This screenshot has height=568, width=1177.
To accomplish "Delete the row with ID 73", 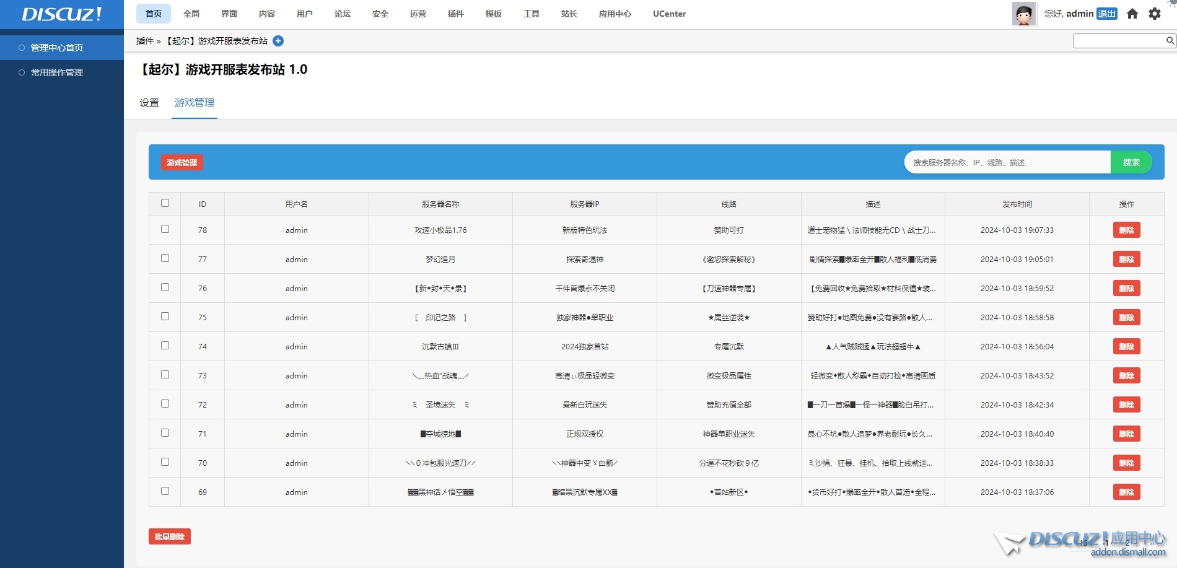I will (1127, 375).
